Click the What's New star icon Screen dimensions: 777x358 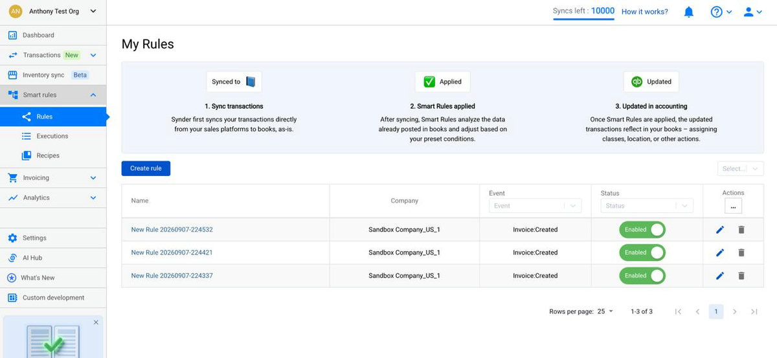pos(12,278)
